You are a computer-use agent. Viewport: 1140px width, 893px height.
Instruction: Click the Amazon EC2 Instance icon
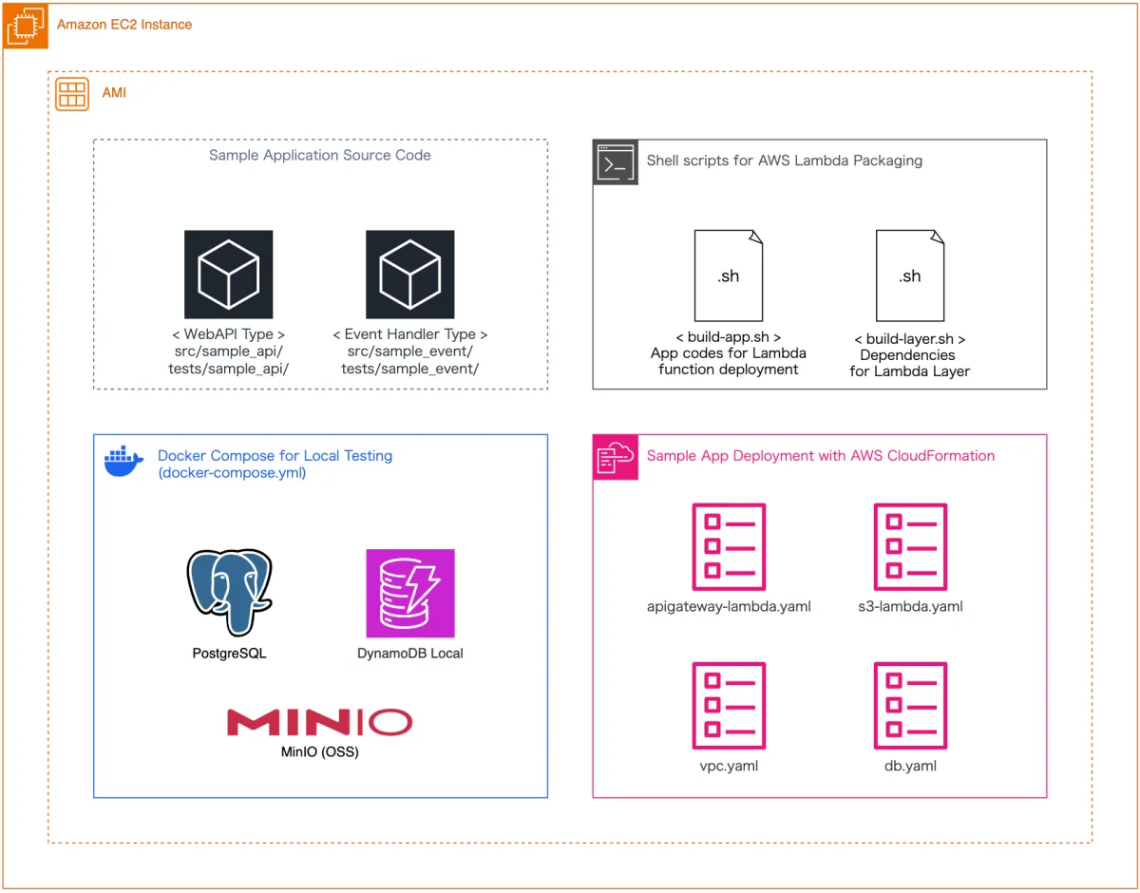pyautogui.click(x=26, y=26)
